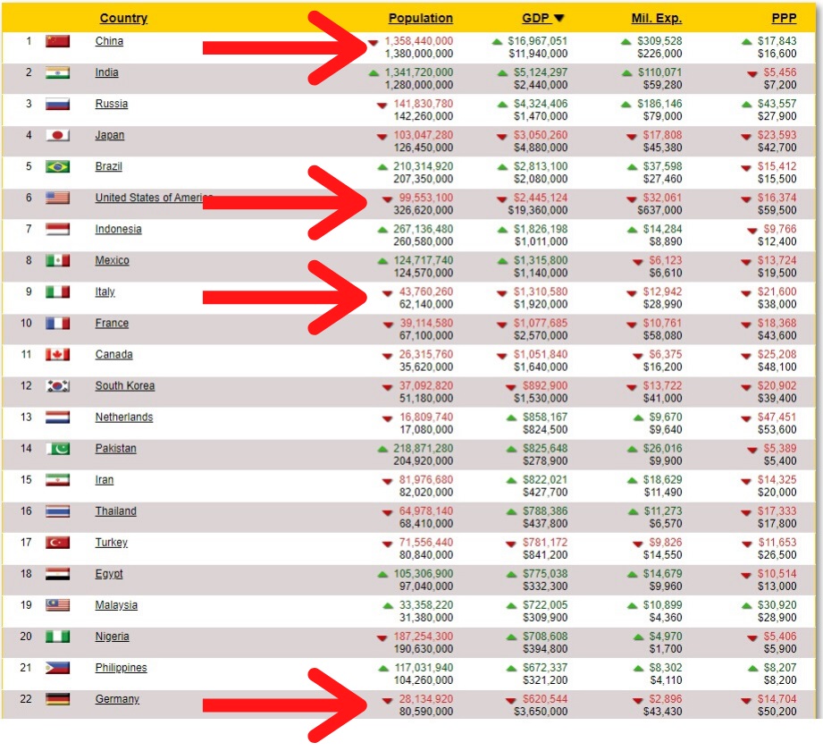Sort the table by Population column
Screen dimensions: 823x751
[x=420, y=18]
